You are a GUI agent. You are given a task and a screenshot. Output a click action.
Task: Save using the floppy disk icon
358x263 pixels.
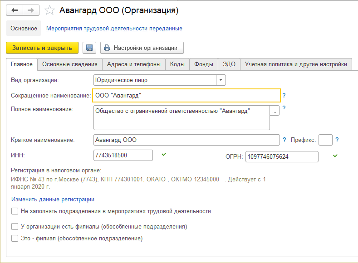[89, 48]
